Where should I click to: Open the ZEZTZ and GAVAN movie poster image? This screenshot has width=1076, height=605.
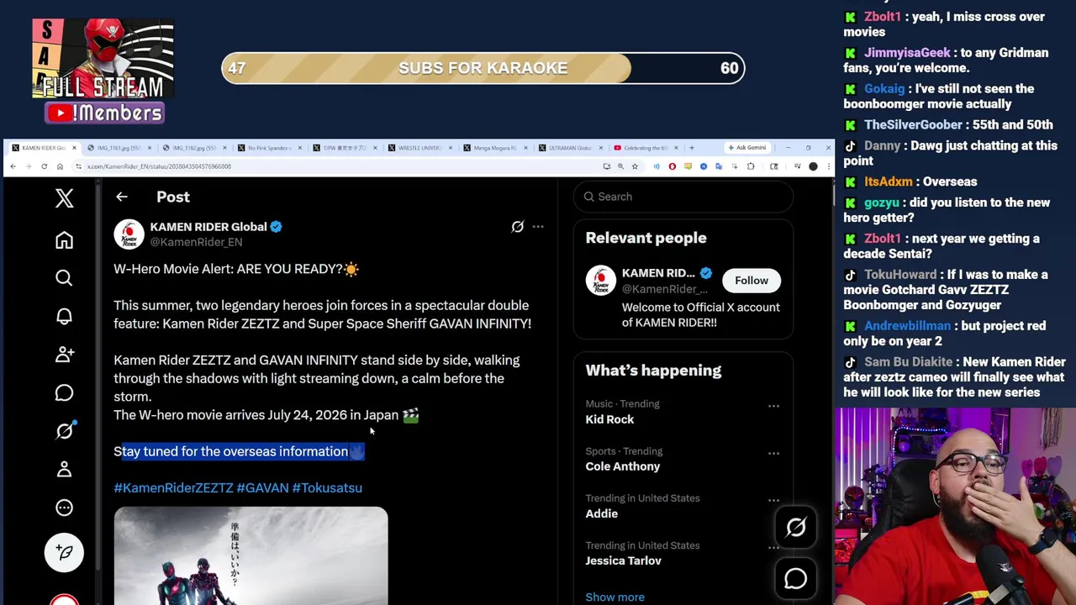point(251,555)
